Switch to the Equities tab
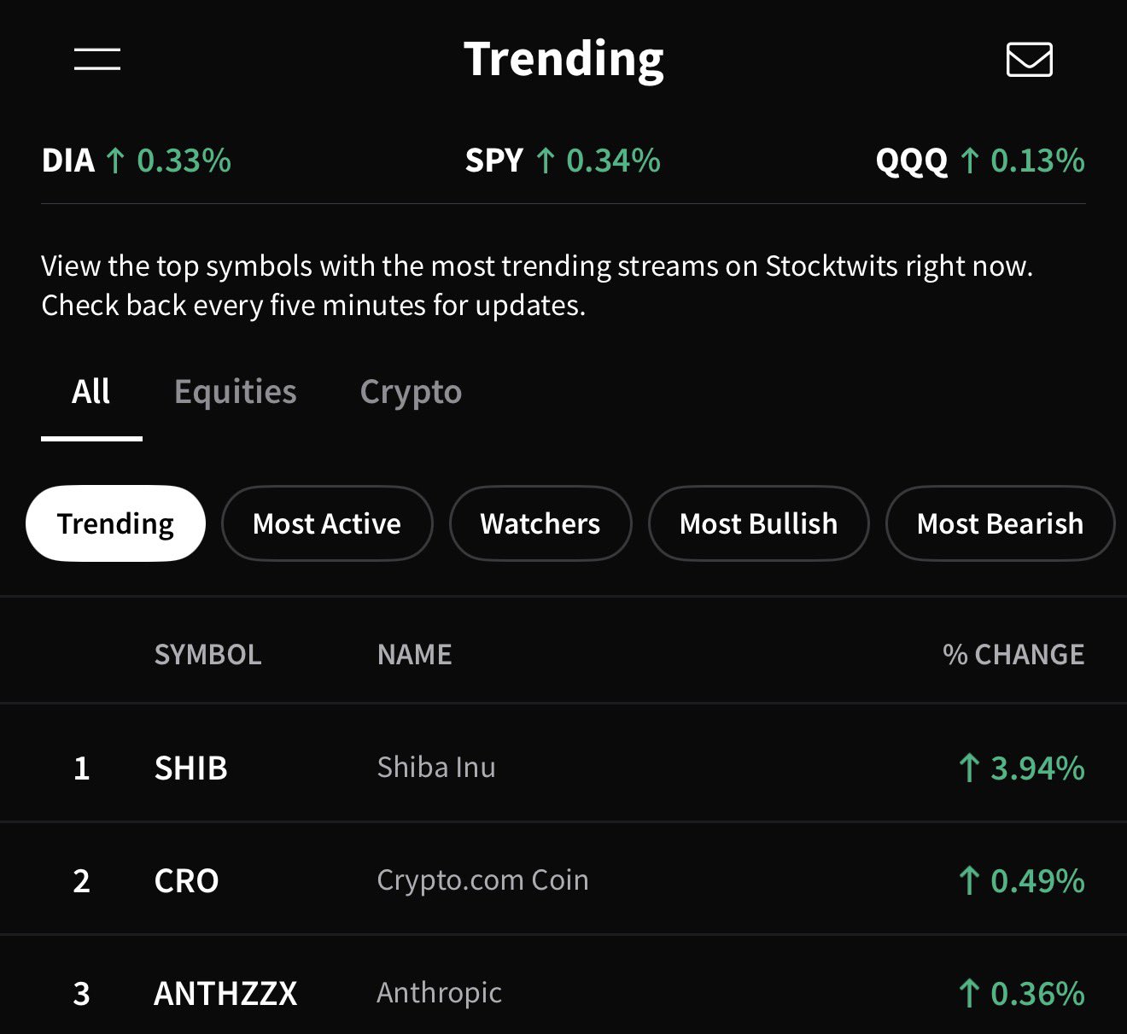This screenshot has height=1034, width=1127. tap(236, 392)
